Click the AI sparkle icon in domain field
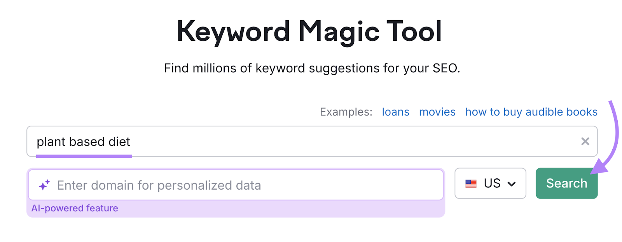 [x=44, y=185]
